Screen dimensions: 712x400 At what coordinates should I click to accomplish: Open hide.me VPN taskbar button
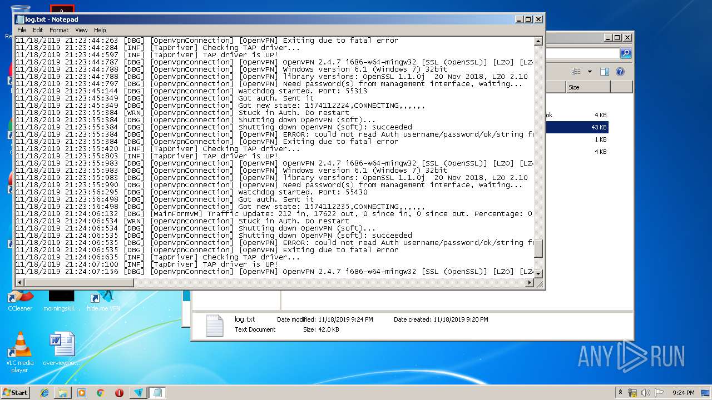[139, 393]
